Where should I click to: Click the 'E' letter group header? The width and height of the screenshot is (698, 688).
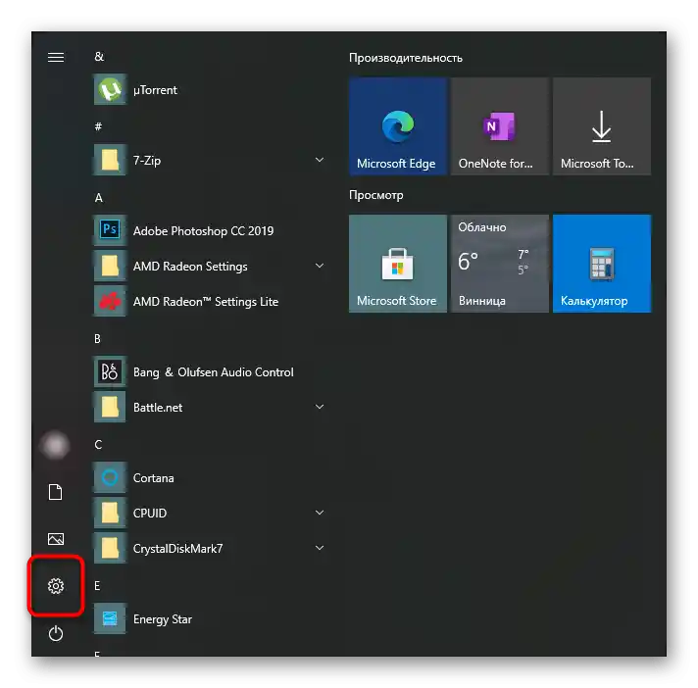[x=97, y=586]
